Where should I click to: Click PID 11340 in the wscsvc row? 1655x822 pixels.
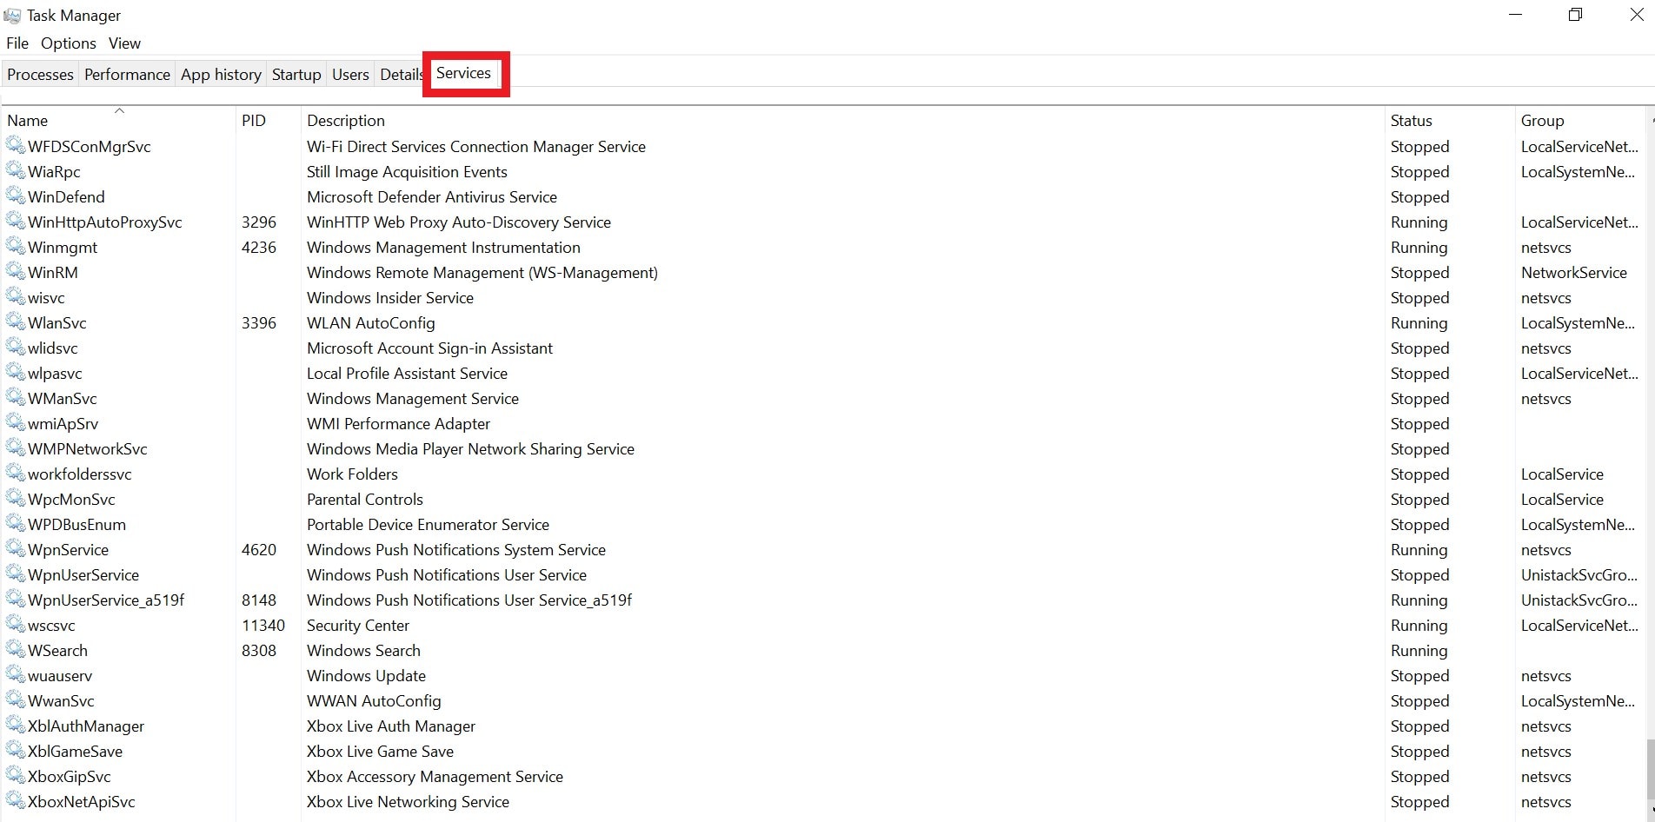click(263, 626)
